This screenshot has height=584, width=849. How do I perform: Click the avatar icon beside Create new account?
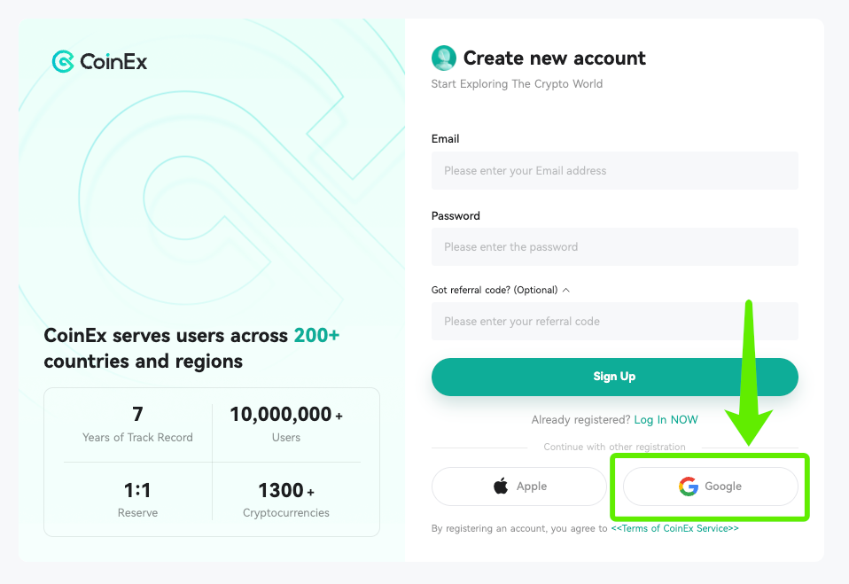(443, 58)
